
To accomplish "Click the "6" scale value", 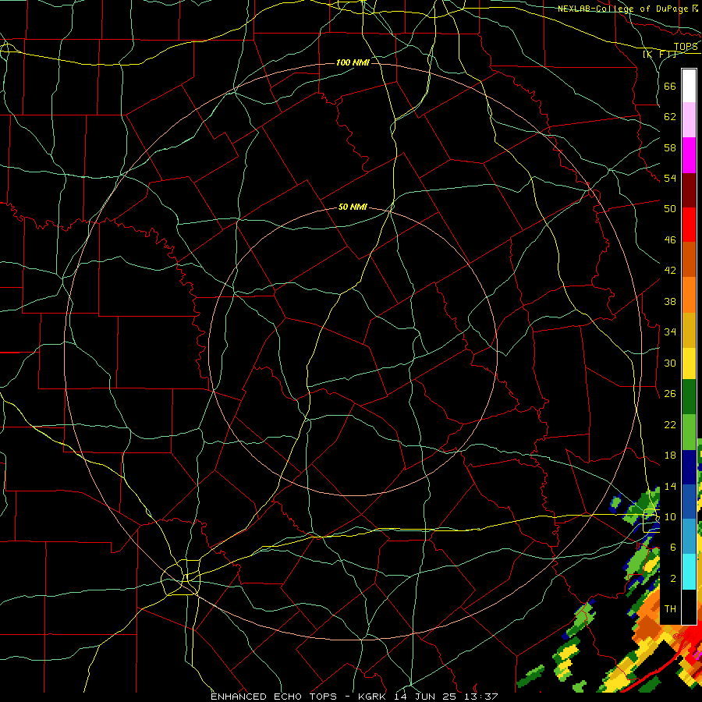I will point(673,548).
